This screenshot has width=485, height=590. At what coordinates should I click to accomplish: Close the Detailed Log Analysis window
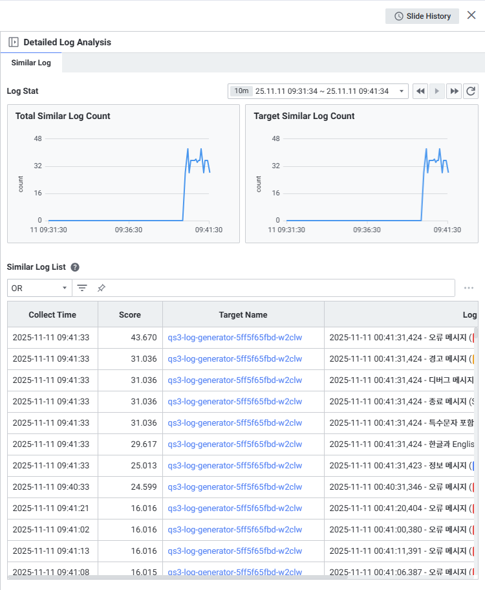pos(471,16)
